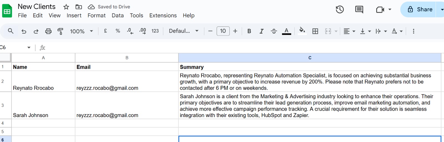Screen dimensions: 444x142
Task: Click the merge cells icon
Action: 328,31
